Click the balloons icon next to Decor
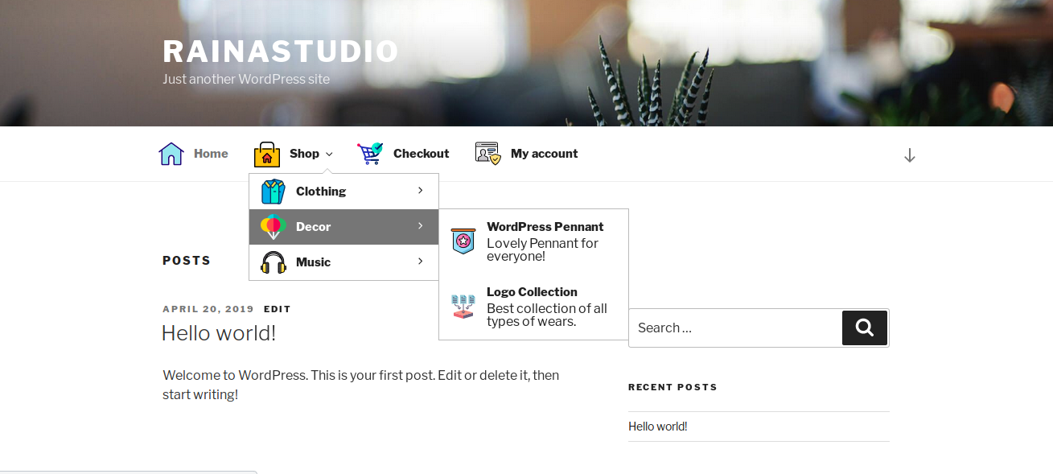 click(274, 227)
